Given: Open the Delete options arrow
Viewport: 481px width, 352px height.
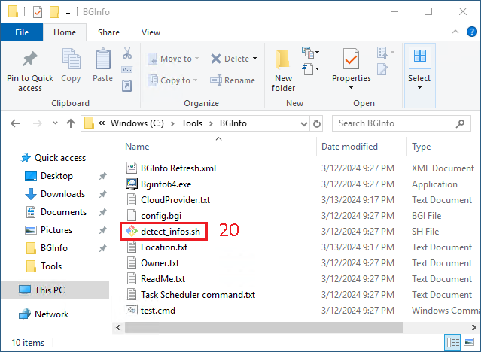Looking at the screenshot, I should pyautogui.click(x=254, y=59).
